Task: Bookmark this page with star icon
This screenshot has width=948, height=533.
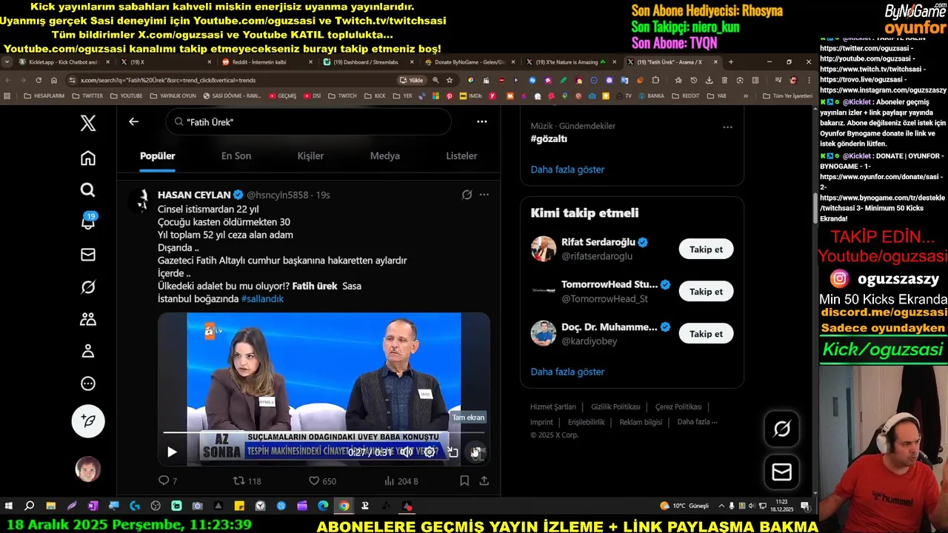Action: [x=450, y=80]
